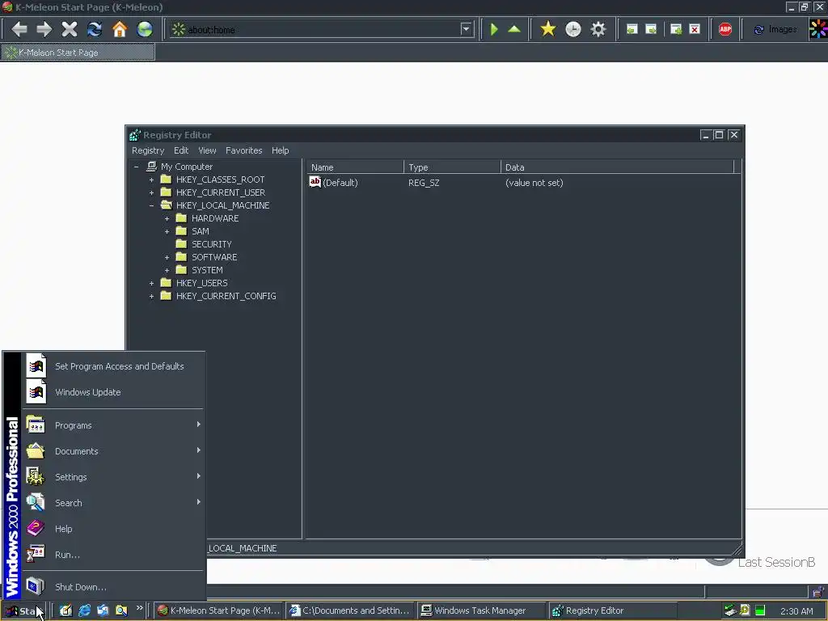Toggle the Images button in K-Meleon toolbar
This screenshot has height=621, width=828.
coord(775,29)
